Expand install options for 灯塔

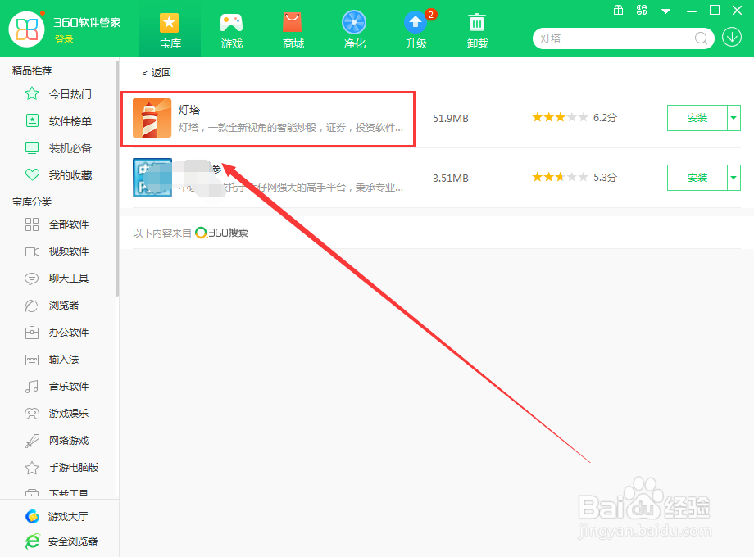[x=734, y=118]
